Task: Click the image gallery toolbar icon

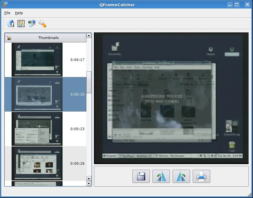Action: 32,24
